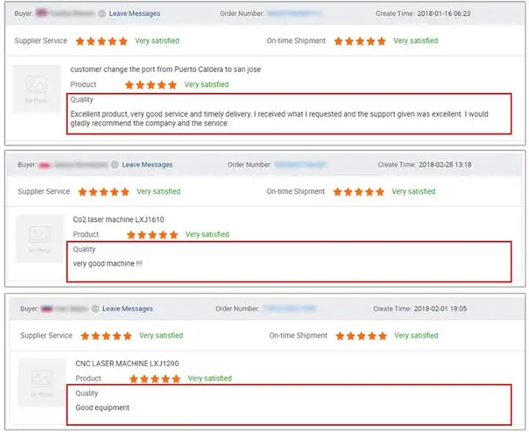The width and height of the screenshot is (529, 432).
Task: Click 'Very satisfied' beside Supplier Service in the 2018-01-16 review
Action: pyautogui.click(x=157, y=41)
